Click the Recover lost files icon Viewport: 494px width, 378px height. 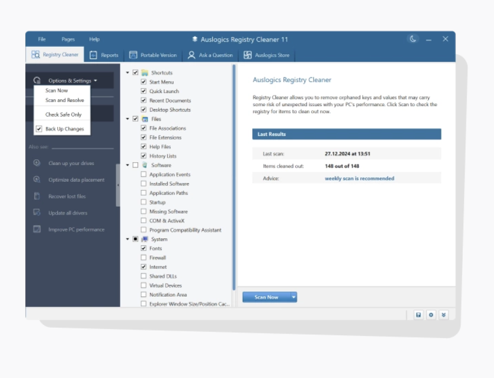point(37,196)
